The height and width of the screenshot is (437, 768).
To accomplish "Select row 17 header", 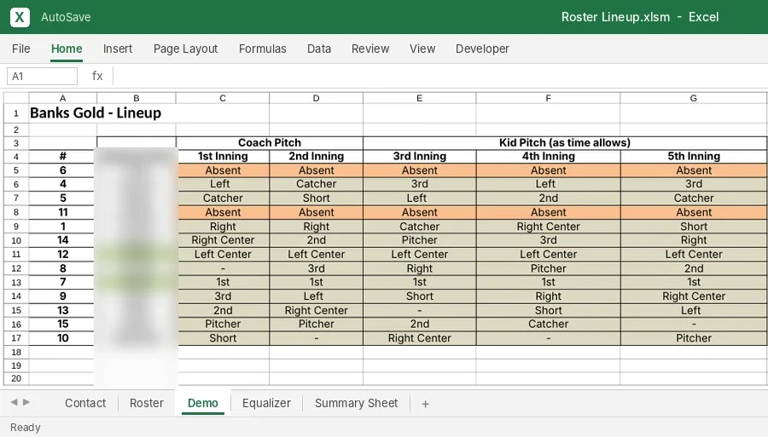I will point(16,338).
